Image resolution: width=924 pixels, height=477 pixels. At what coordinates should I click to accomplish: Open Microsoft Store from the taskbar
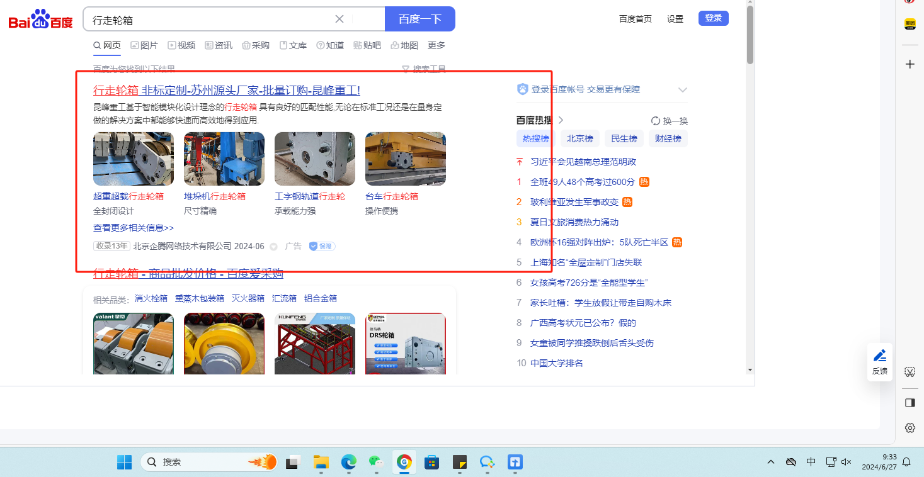(431, 462)
